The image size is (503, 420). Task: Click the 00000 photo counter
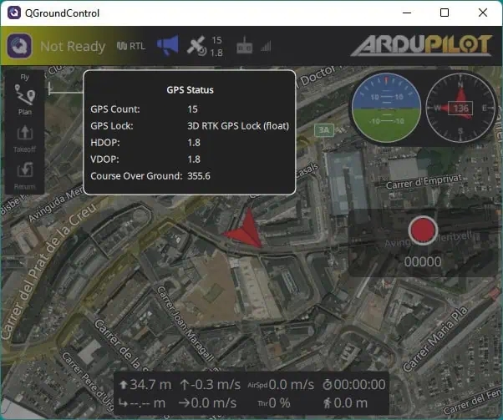point(423,261)
